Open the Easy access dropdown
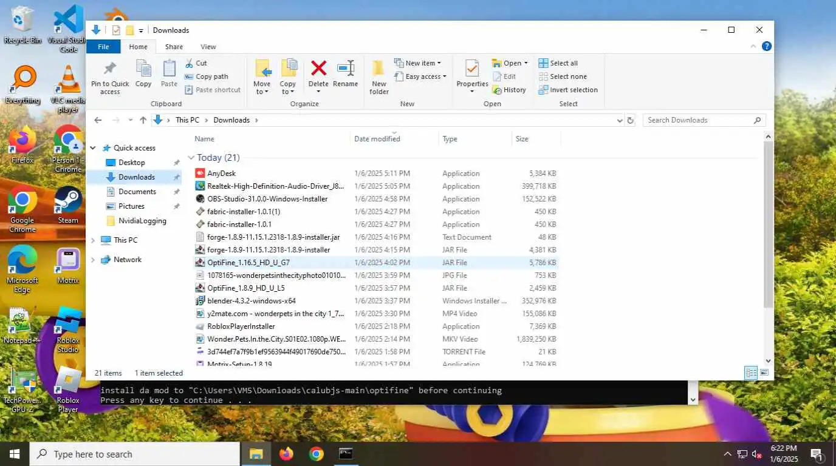 [x=420, y=76]
